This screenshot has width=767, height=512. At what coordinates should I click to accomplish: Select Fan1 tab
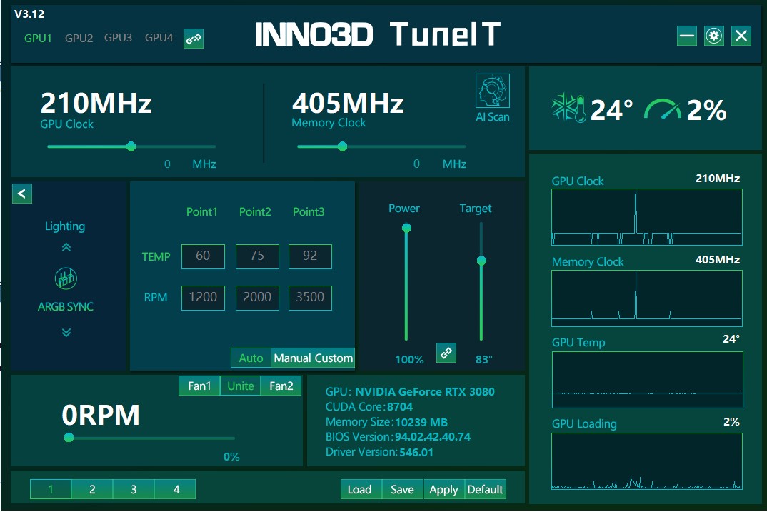(199, 386)
